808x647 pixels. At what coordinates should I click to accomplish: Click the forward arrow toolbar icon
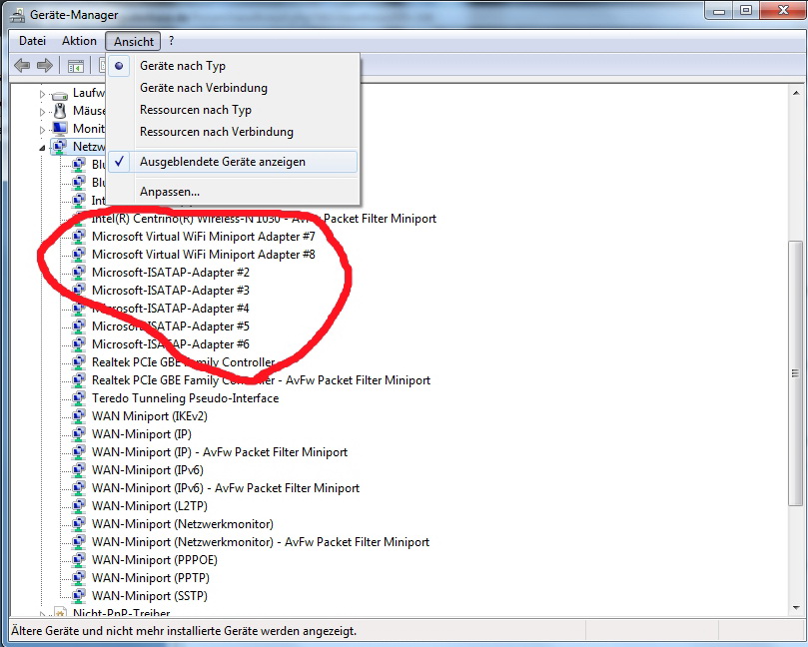(x=45, y=66)
